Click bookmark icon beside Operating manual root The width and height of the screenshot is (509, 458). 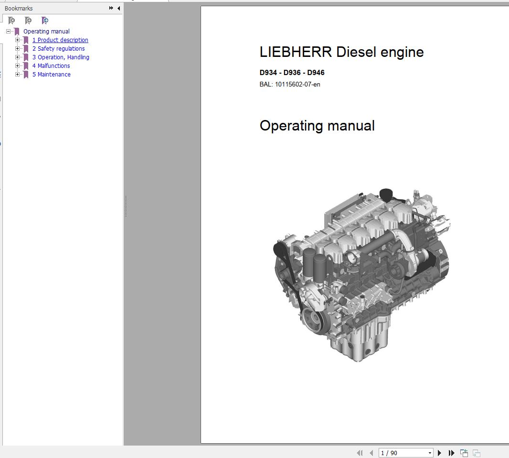tap(17, 32)
